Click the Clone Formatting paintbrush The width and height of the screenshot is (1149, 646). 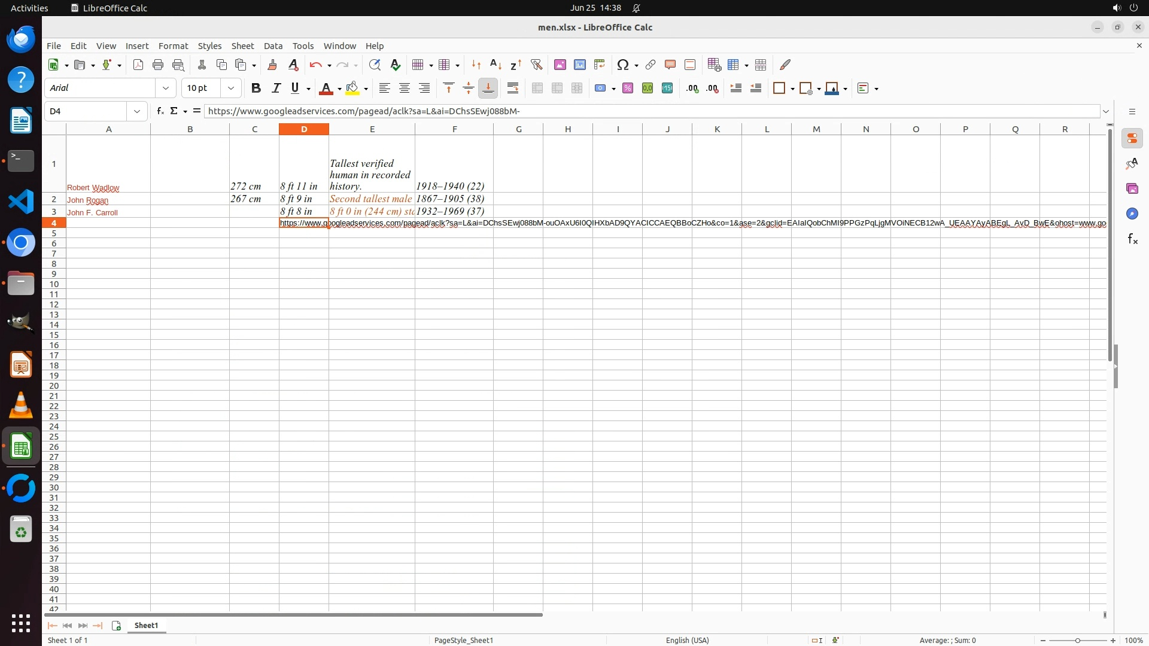click(273, 65)
